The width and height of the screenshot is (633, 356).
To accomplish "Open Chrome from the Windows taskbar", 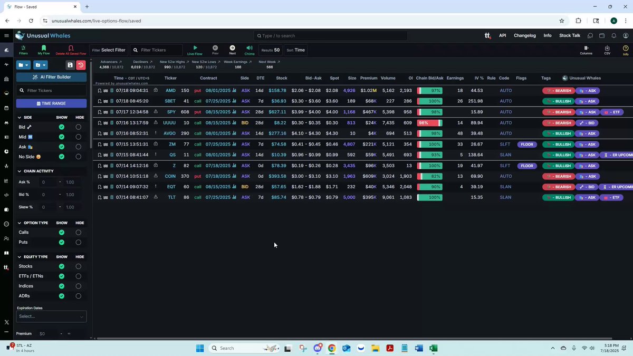I will click(x=332, y=348).
